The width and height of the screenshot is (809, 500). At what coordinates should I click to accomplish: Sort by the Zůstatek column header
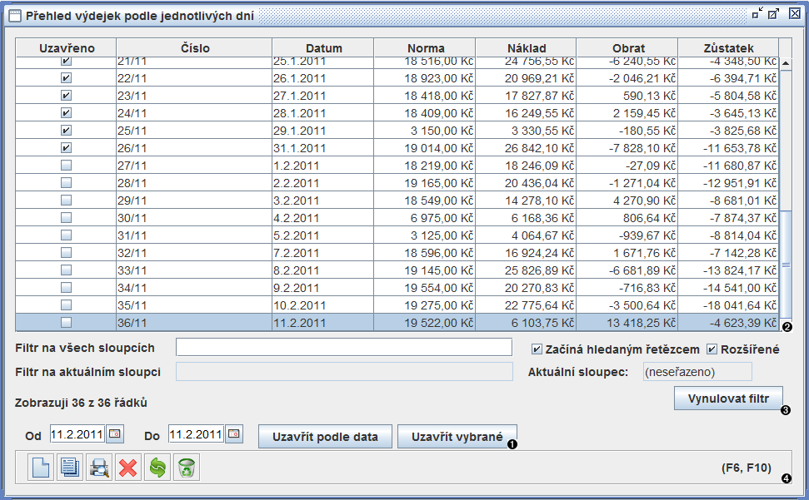(x=727, y=48)
